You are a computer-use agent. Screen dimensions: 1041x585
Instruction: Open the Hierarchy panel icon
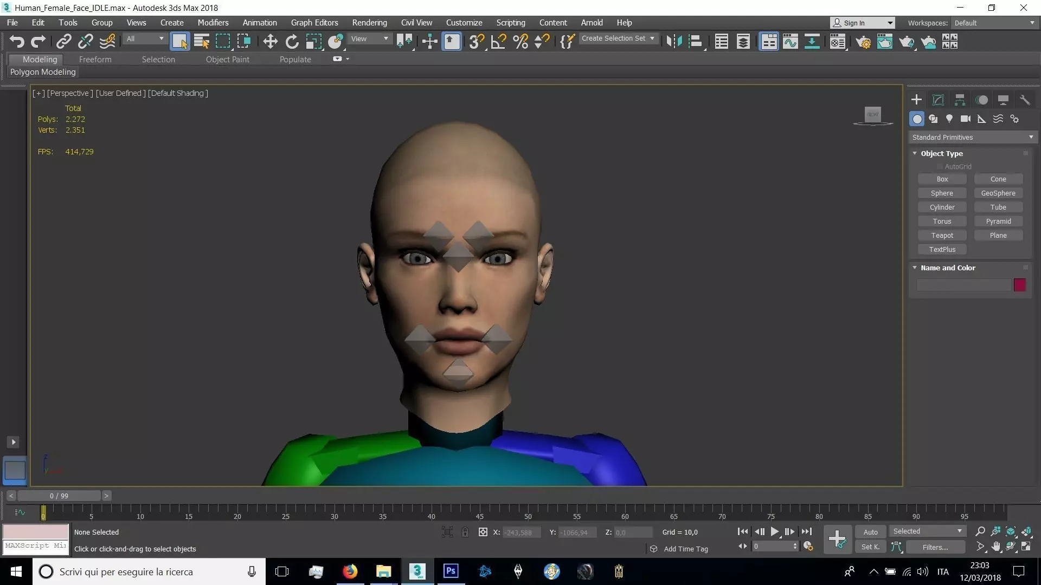pyautogui.click(x=960, y=100)
